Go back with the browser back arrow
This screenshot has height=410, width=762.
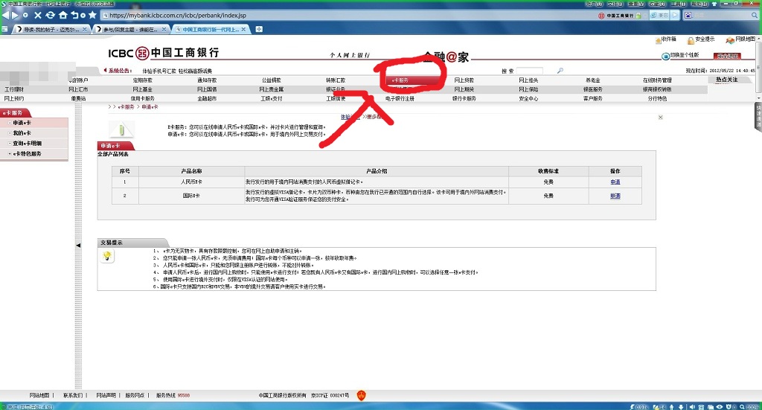[5, 15]
